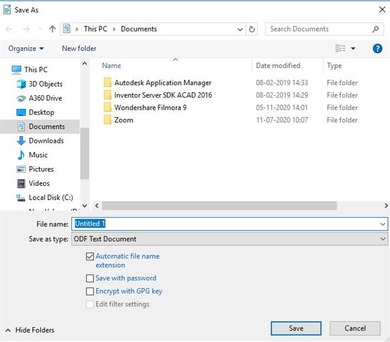Click the search magnifier icon
The width and height of the screenshot is (390, 342).
point(375,29)
